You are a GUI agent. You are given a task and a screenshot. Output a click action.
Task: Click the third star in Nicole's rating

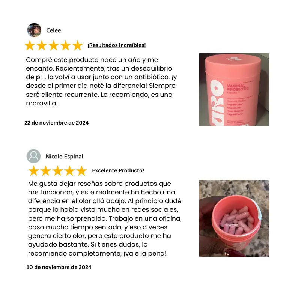(x=57, y=171)
